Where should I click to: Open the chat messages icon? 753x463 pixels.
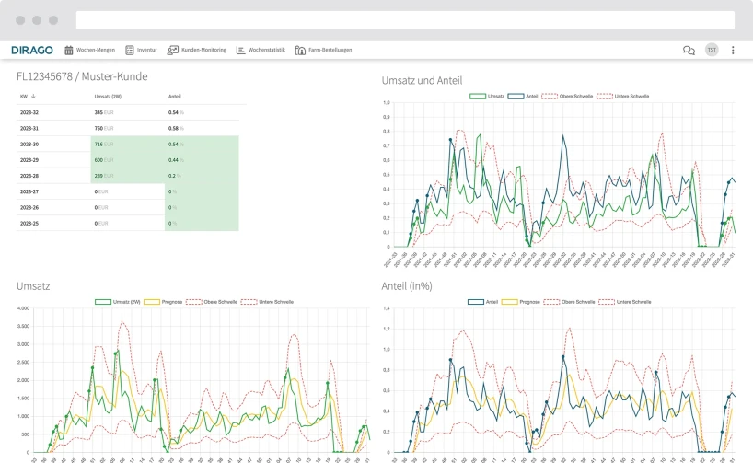(x=689, y=50)
